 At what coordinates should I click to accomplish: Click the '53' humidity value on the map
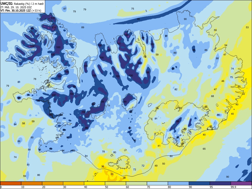[x=247, y=27]
